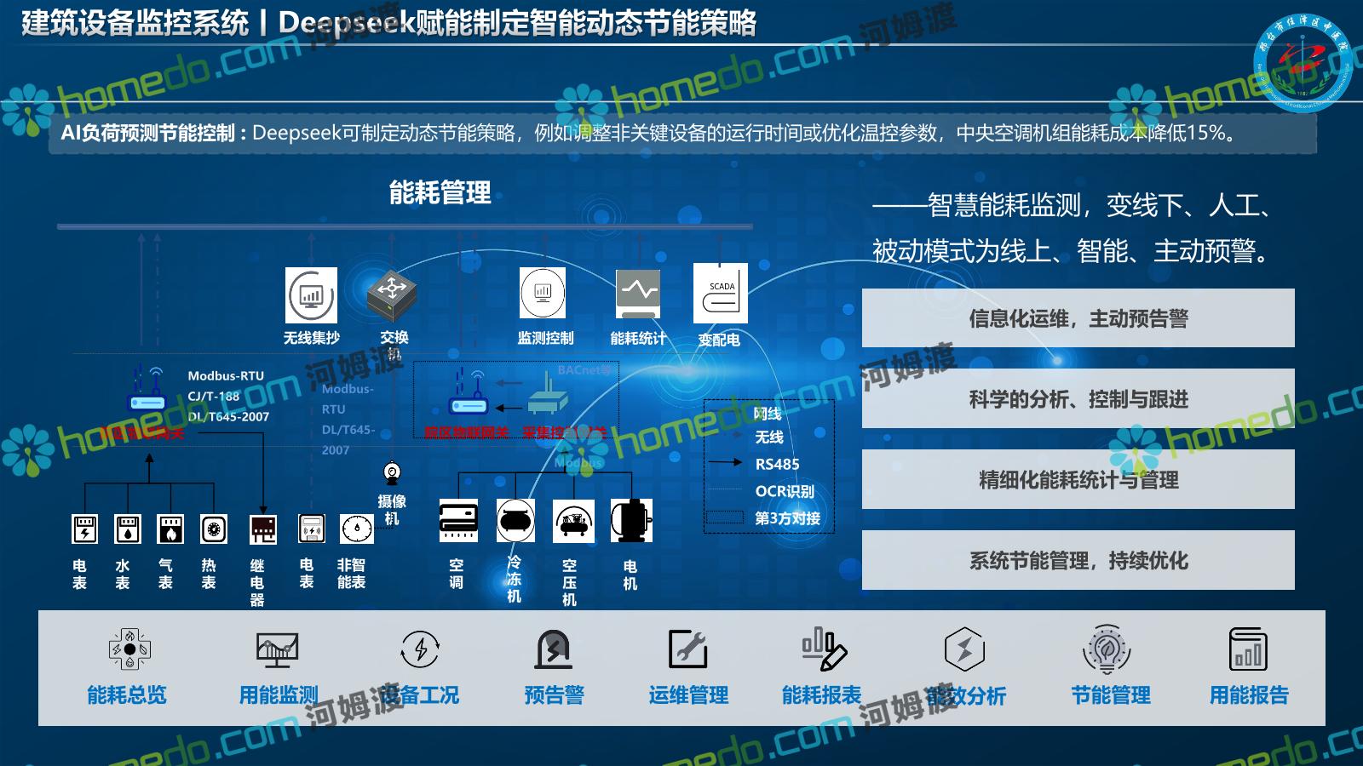Click the 用能报告 label
This screenshot has width=1363, height=766.
tap(1249, 695)
